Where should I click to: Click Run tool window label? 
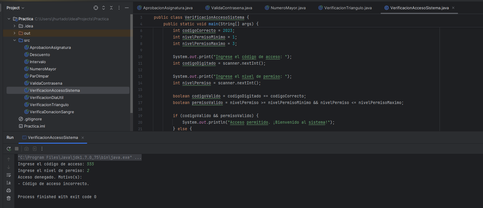pos(10,137)
